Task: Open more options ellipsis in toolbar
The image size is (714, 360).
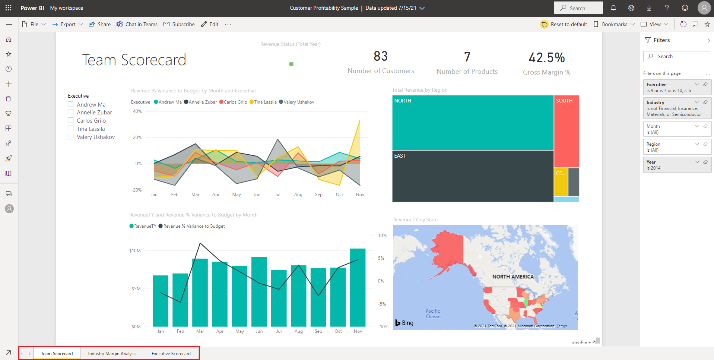Action: click(x=228, y=24)
